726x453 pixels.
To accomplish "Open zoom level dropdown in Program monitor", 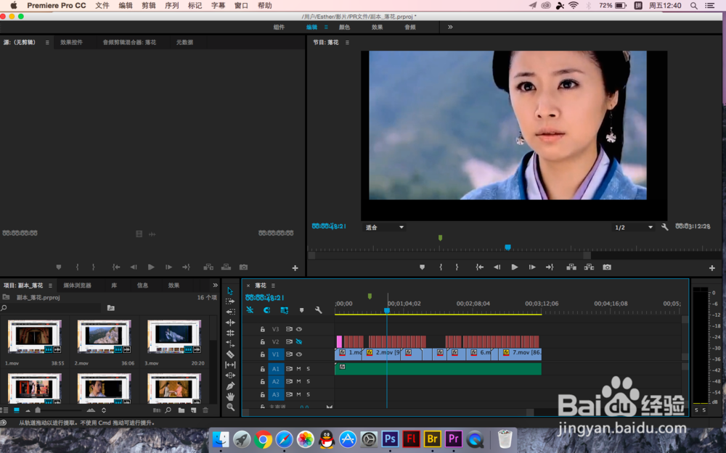I will (x=384, y=228).
